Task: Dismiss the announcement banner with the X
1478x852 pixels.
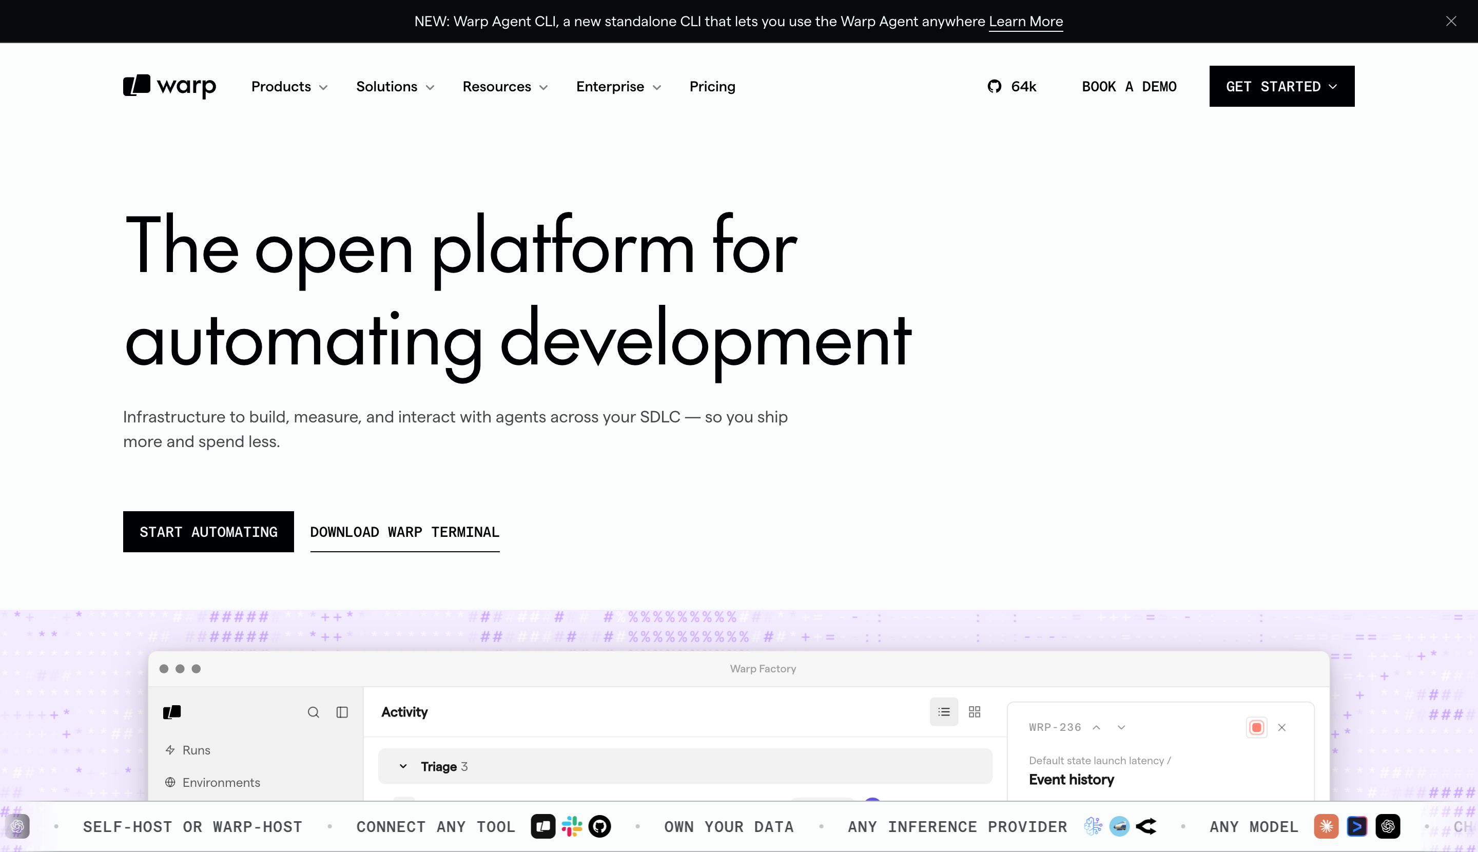Action: (x=1451, y=21)
